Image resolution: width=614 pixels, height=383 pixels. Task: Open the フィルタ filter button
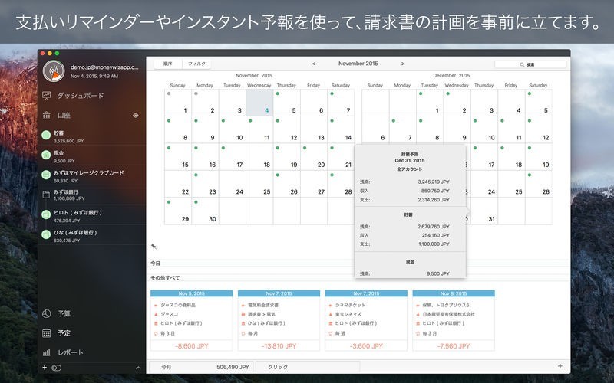coord(197,64)
